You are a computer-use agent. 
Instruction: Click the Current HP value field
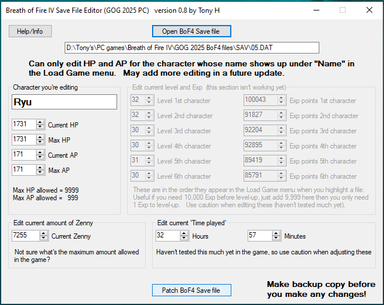coord(24,124)
